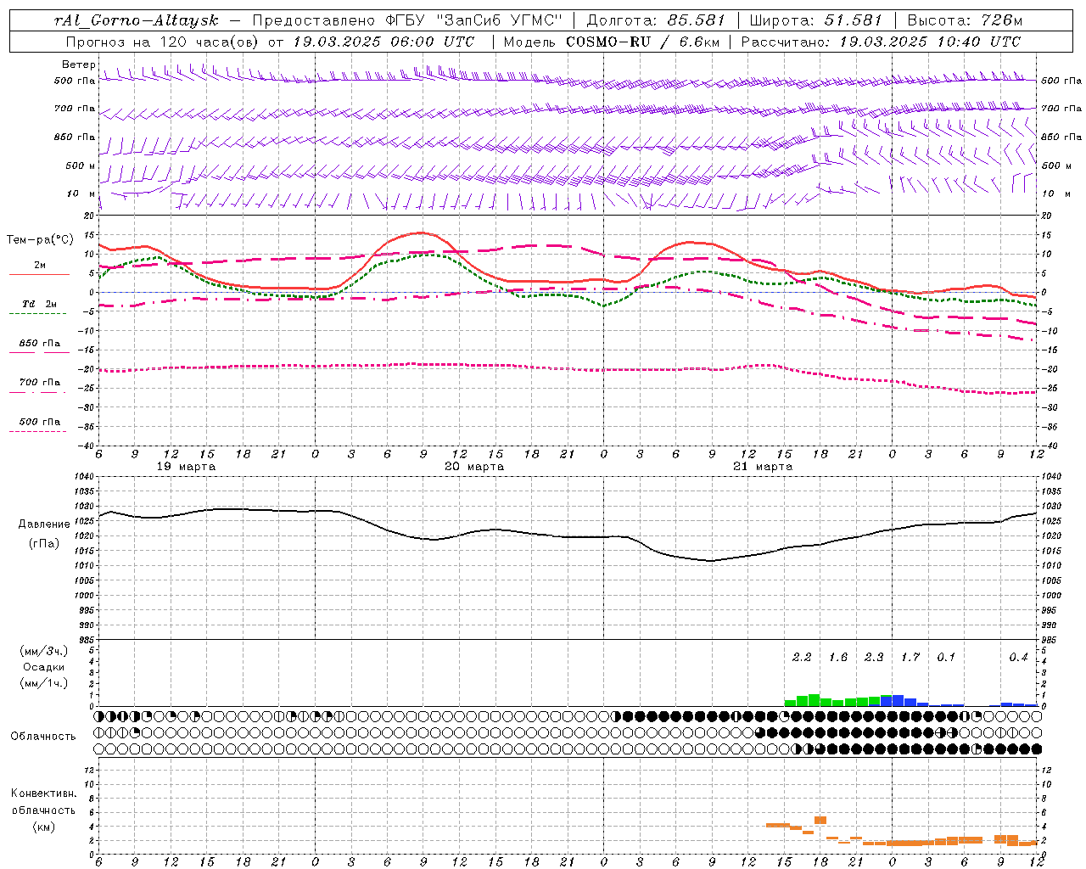The image size is (1086, 869).
Task: Click the (мм/3ч.) precipitation unit label
Action: pos(43,651)
